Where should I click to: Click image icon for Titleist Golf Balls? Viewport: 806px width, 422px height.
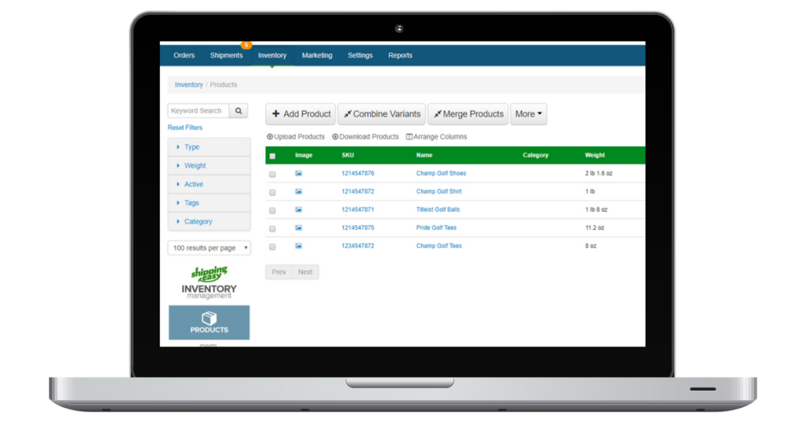click(298, 209)
